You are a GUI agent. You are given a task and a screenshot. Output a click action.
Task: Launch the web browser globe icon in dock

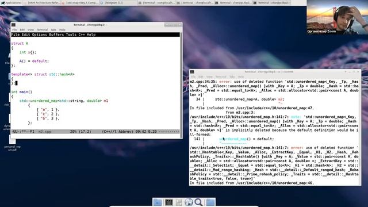click(x=189, y=202)
